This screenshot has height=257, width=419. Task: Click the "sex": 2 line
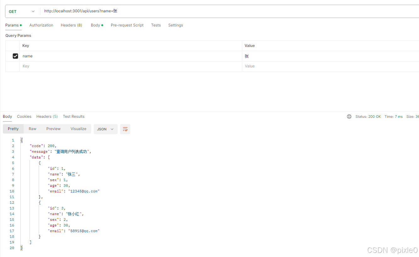[x=58, y=220]
